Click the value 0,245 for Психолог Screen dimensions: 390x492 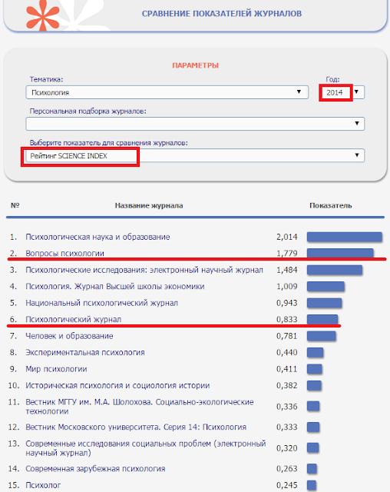tap(286, 485)
